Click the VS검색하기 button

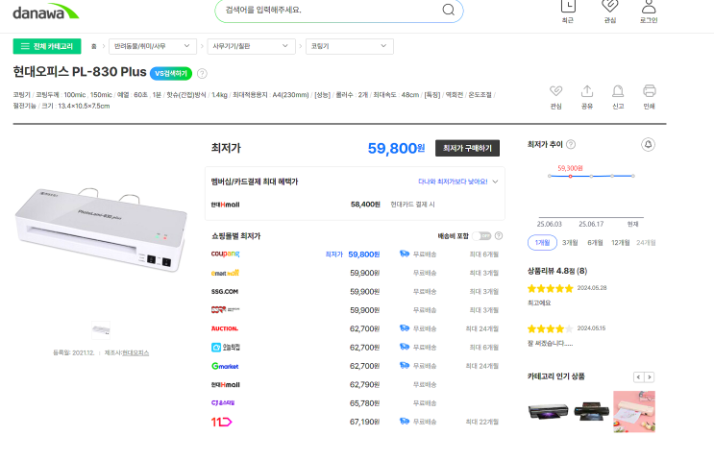click(x=171, y=73)
